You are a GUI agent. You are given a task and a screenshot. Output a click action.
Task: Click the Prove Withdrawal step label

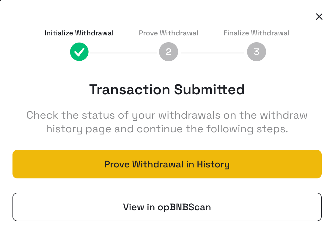pos(169,33)
